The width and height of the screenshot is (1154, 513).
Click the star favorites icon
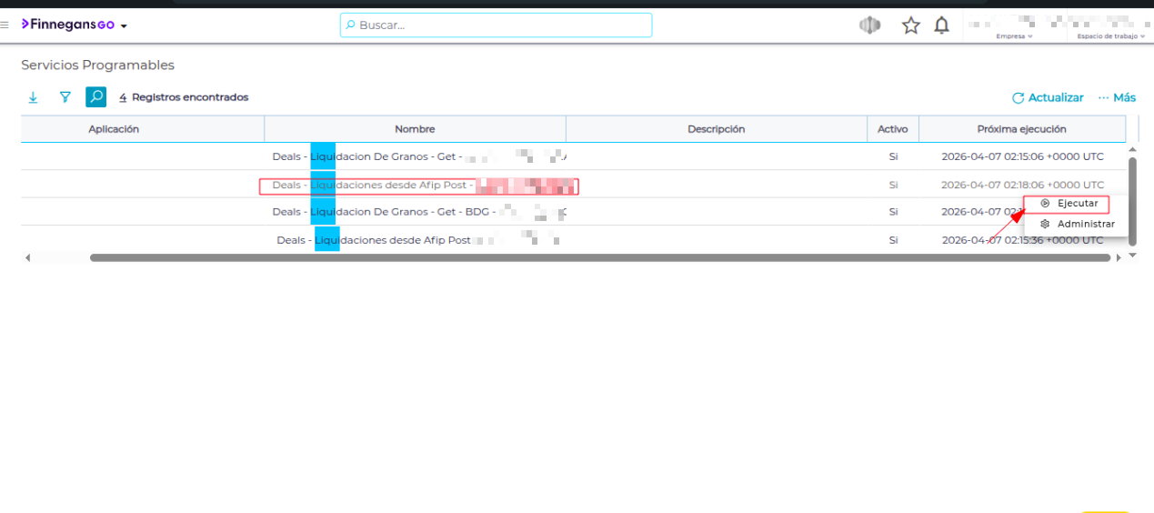tap(910, 25)
